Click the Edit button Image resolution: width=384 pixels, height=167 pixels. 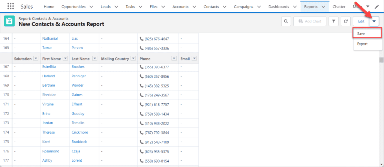(x=361, y=21)
